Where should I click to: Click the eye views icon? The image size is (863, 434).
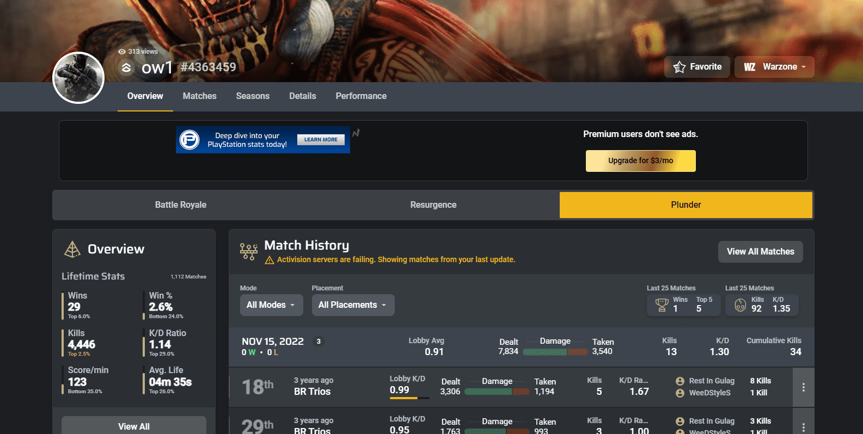122,52
